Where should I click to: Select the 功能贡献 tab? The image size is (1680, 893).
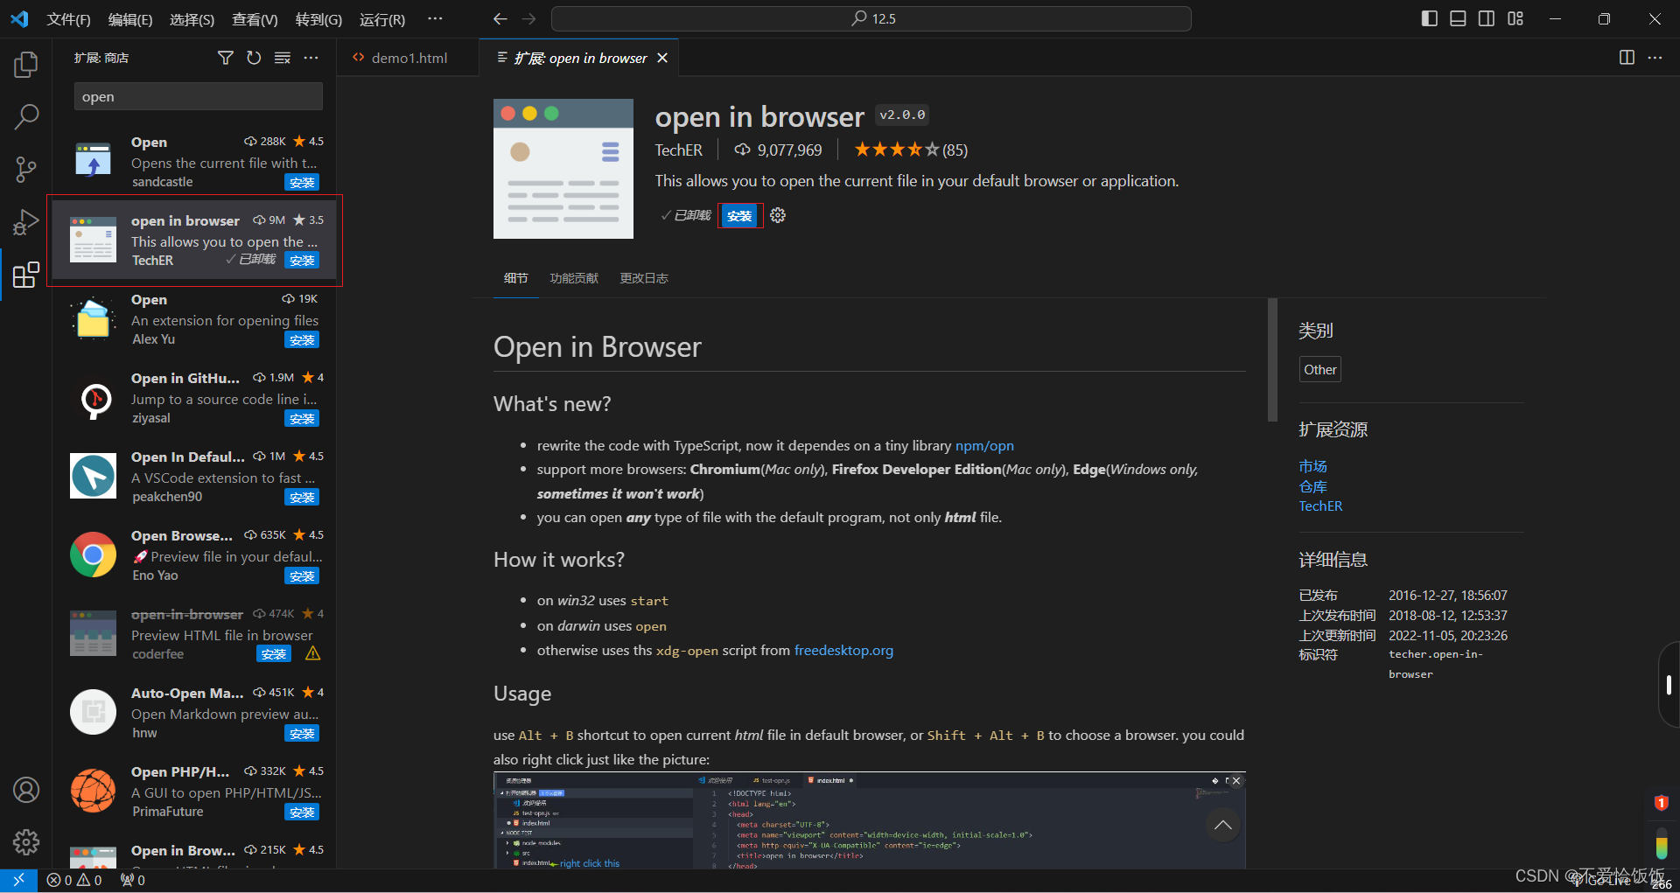(574, 278)
